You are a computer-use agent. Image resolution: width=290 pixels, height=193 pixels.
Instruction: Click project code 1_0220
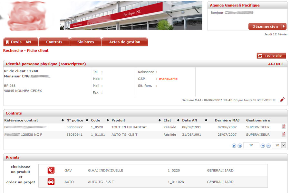tap(174, 170)
